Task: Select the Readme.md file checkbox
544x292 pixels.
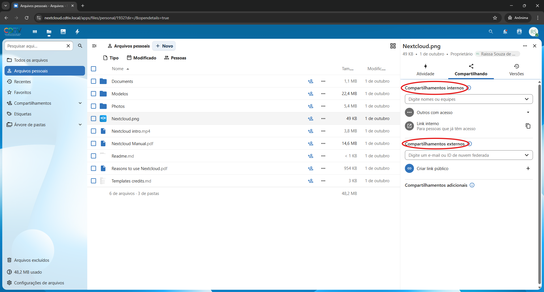Action: 93,156
